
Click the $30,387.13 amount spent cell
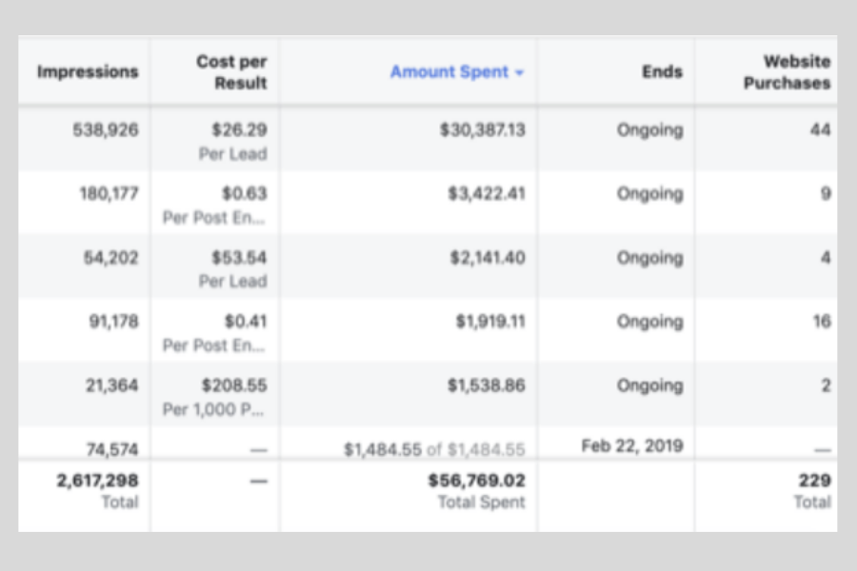coord(482,130)
